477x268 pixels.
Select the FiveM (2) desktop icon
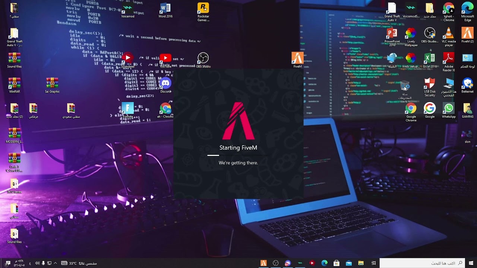[467, 36]
